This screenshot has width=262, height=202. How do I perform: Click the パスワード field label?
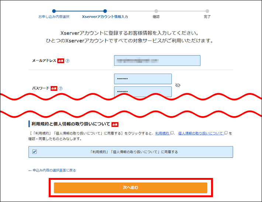pyautogui.click(x=41, y=88)
